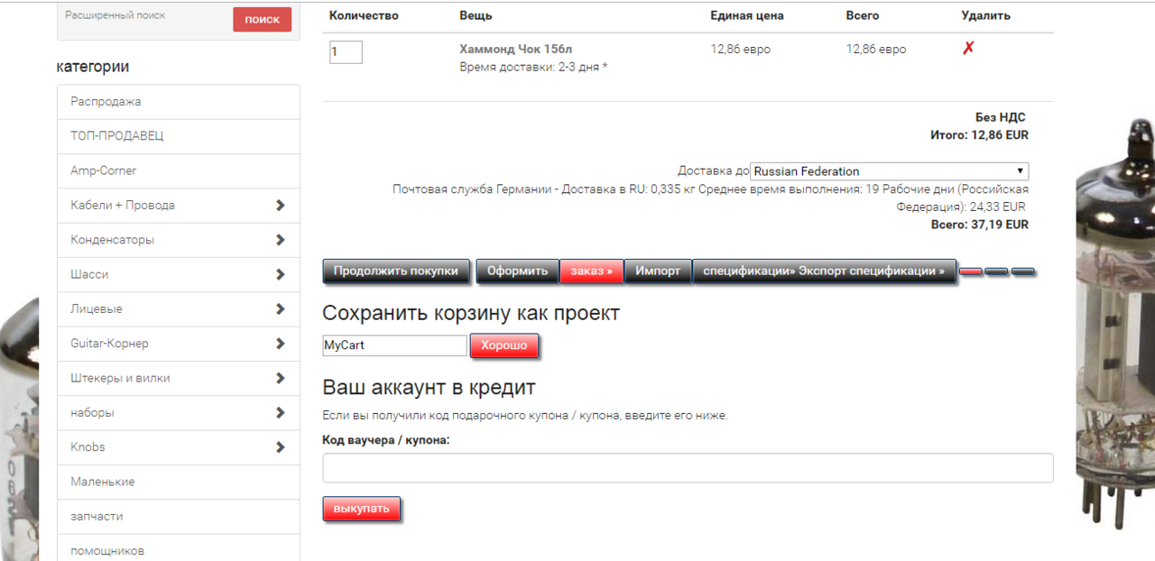This screenshot has height=561, width=1155.
Task: Click the red поиск search button
Action: tap(262, 20)
